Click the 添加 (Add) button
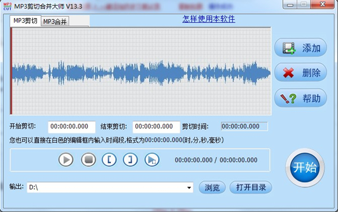Image resolution: width=338 pixels, height=212 pixels. pyautogui.click(x=300, y=48)
